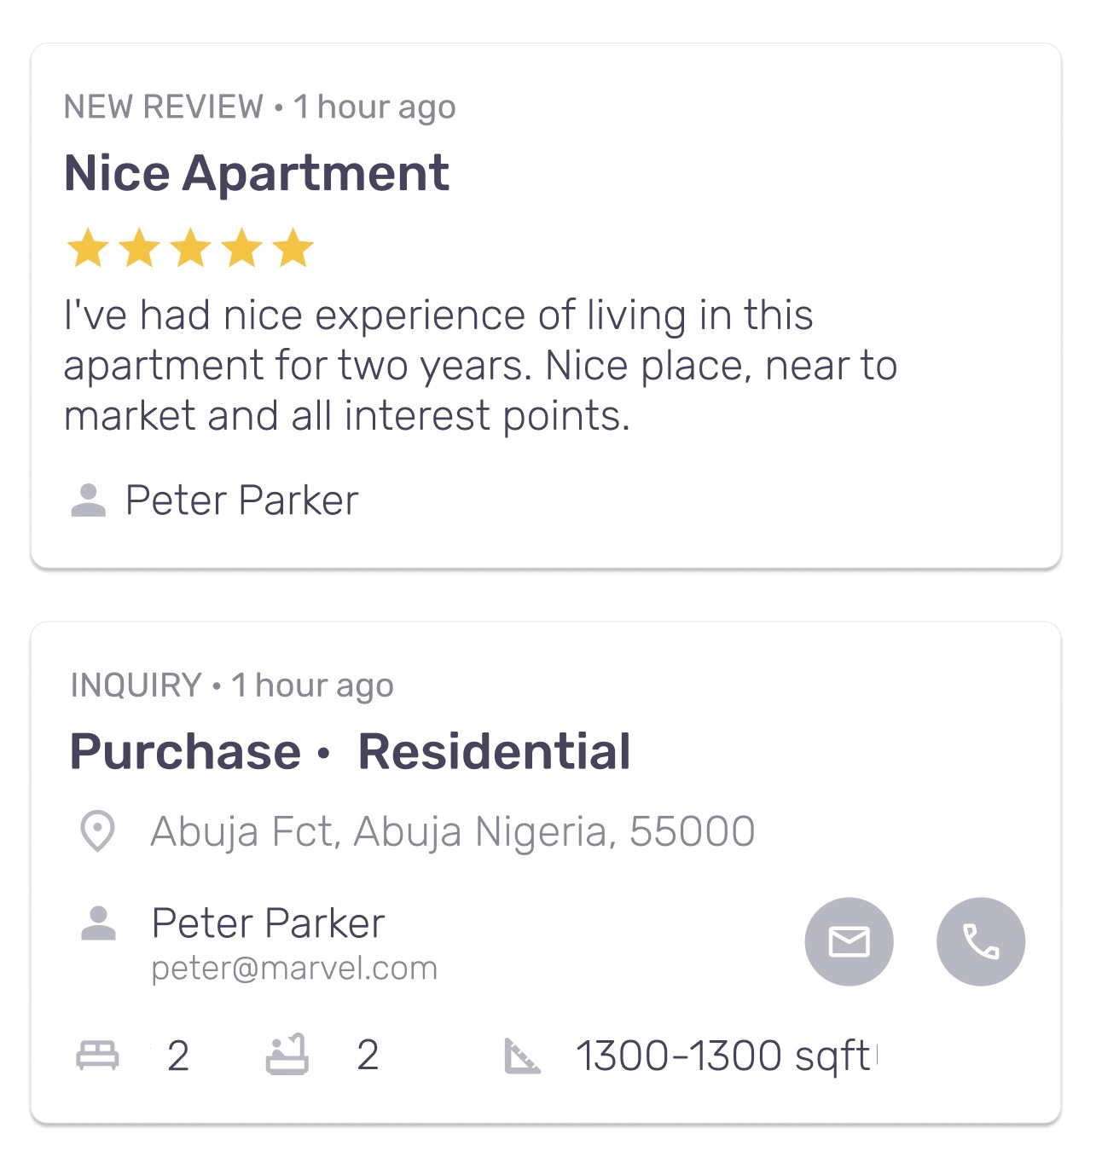Click the peter@marvel.com email address
Screen dimensions: 1096x1163
[294, 969]
